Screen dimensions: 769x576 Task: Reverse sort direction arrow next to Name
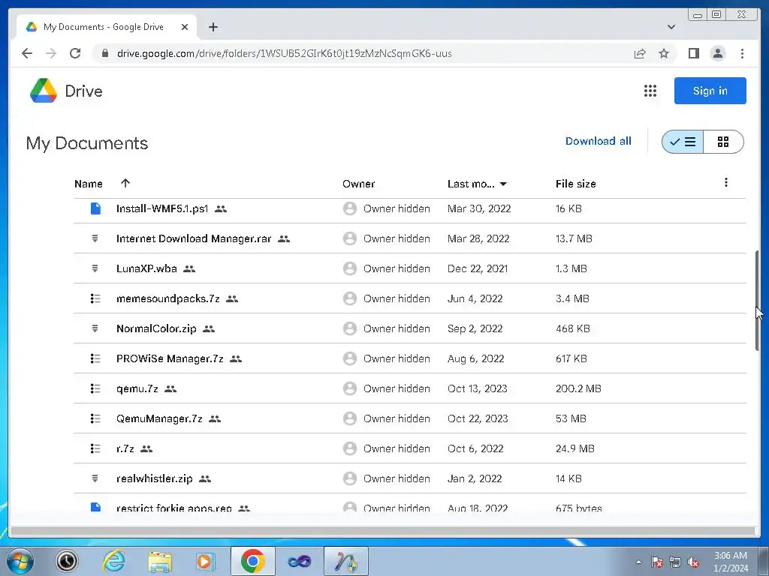pos(125,183)
